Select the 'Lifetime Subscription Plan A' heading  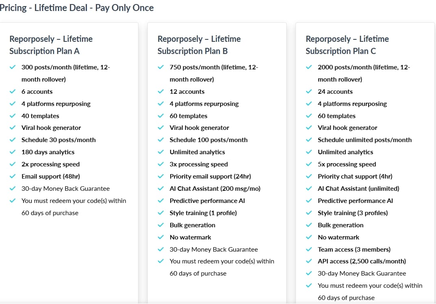(x=51, y=45)
